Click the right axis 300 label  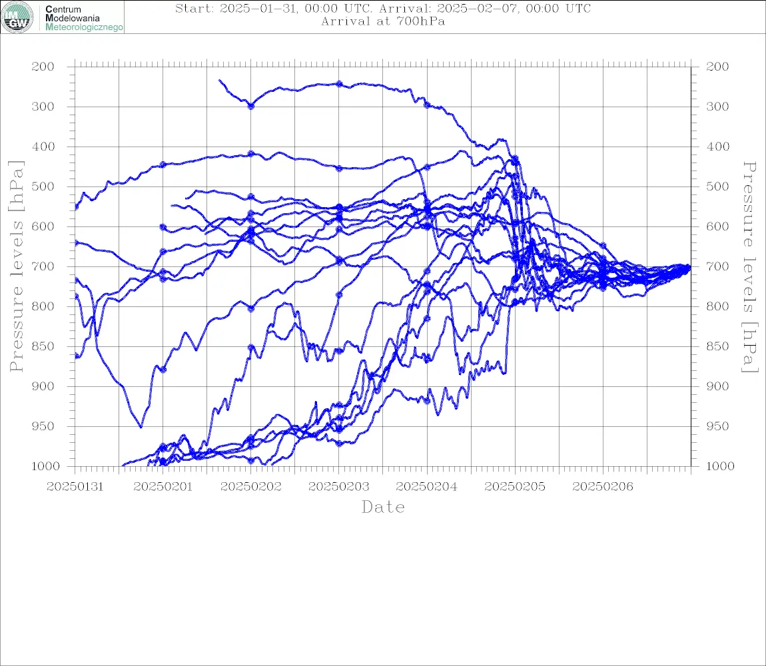tap(717, 107)
